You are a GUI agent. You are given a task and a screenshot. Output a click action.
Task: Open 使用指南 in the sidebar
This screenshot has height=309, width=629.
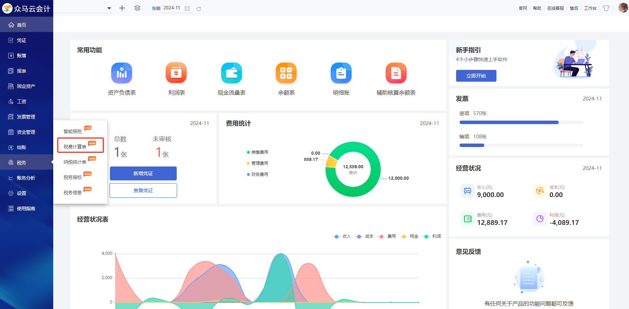tap(26, 209)
